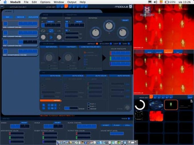Reset the transform scale
The image size is (194, 145).
point(79,22)
